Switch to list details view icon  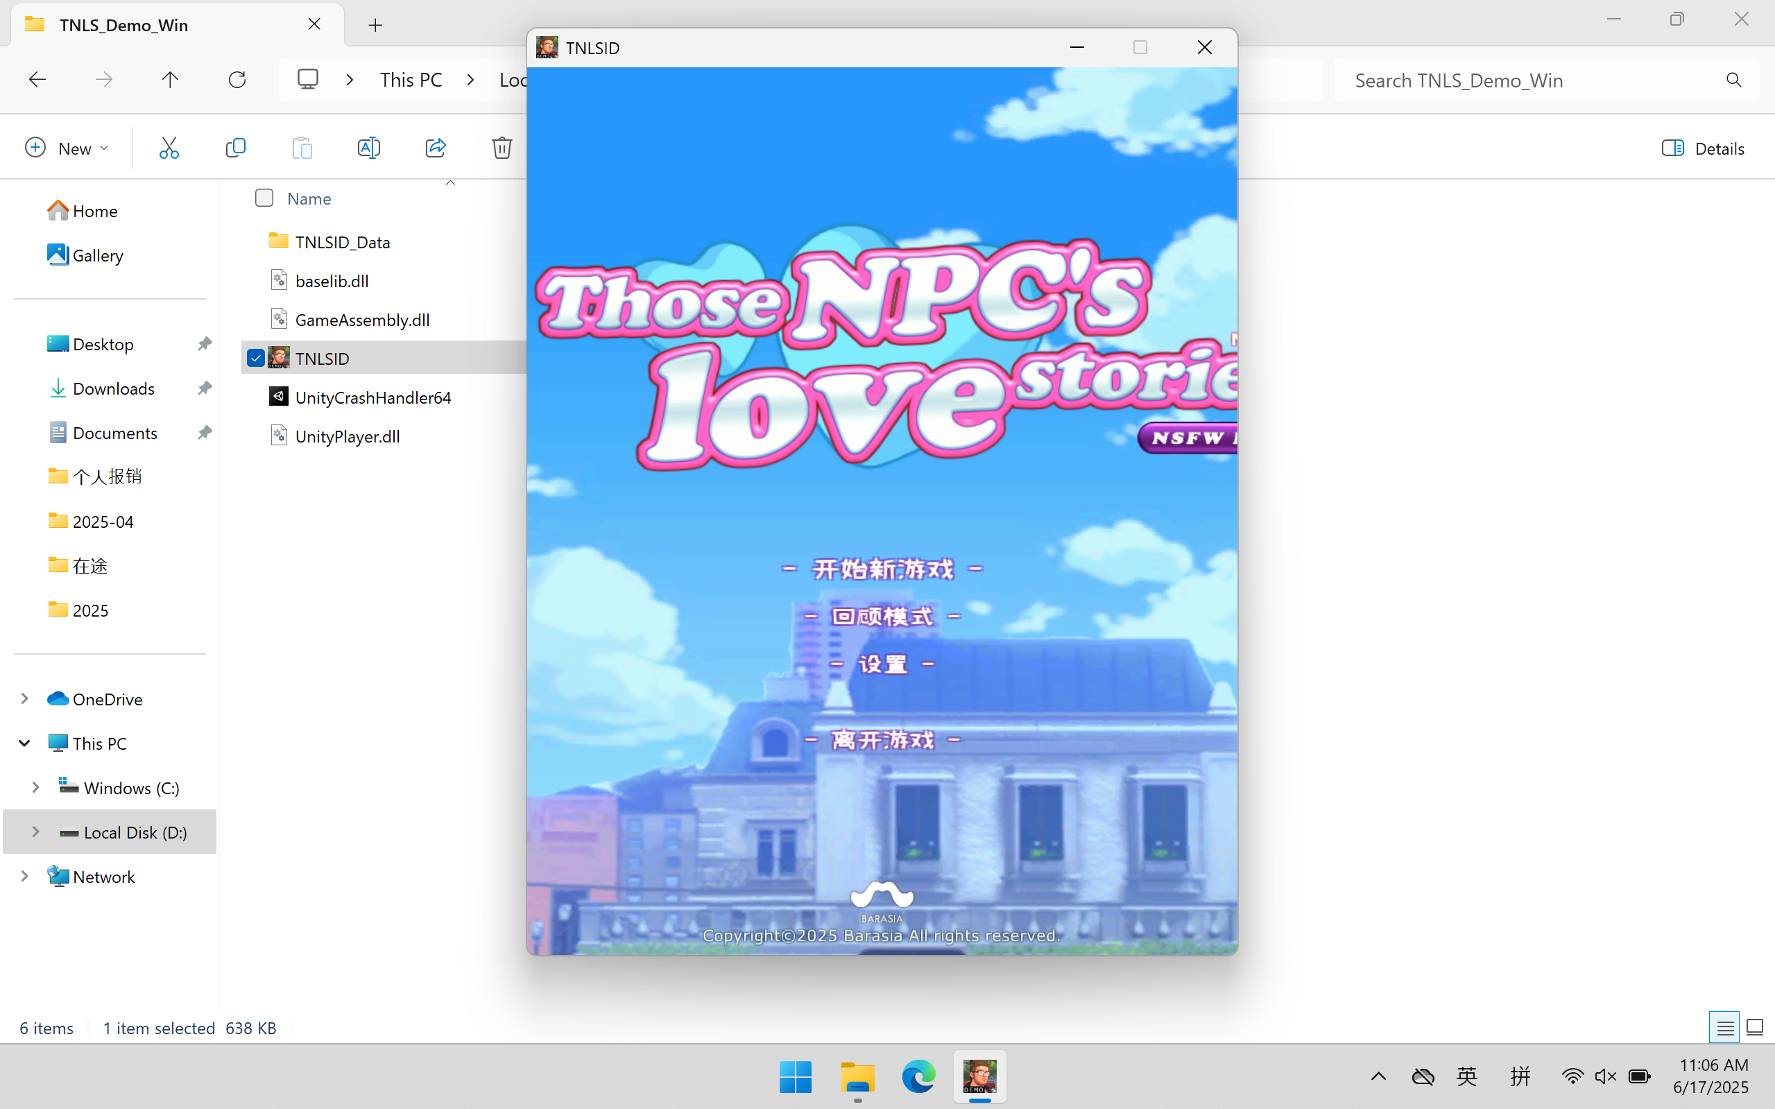[x=1724, y=1028]
